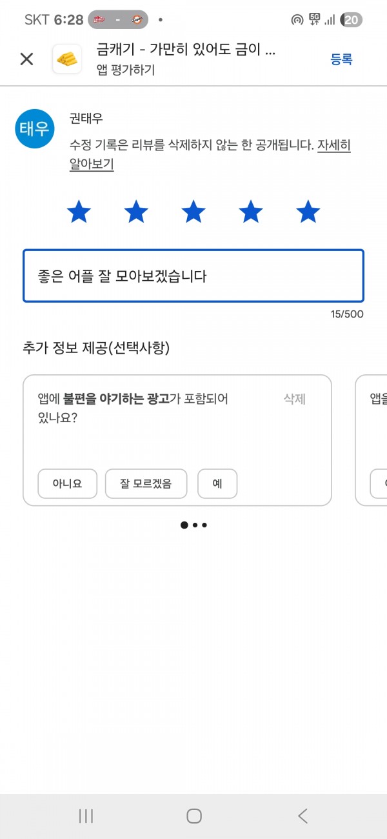Select the first rating star
Image resolution: width=387 pixels, height=839 pixels.
pos(79,212)
